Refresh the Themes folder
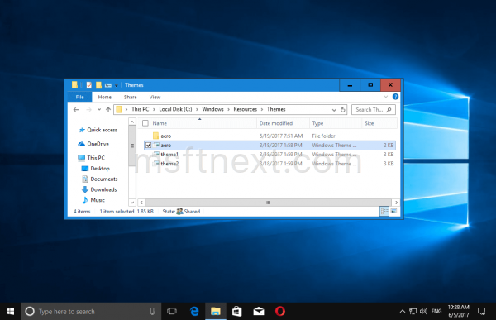496x320 pixels. pos(342,110)
